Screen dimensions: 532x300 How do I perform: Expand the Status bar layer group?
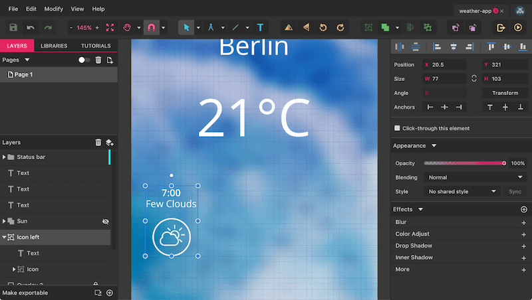click(x=5, y=157)
